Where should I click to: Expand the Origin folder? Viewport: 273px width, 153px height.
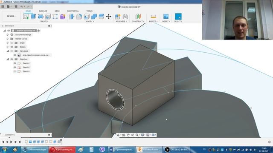pyautogui.click(x=8, y=43)
